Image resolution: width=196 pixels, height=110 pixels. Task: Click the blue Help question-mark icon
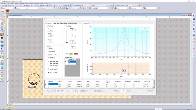coord(69,5)
